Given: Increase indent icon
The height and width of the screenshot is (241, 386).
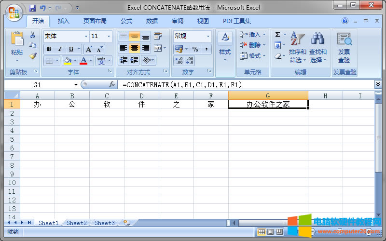Looking at the screenshot, I should pyautogui.click(x=135, y=60).
